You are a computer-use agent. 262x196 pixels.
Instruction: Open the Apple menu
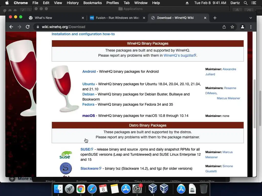coord(7,3)
